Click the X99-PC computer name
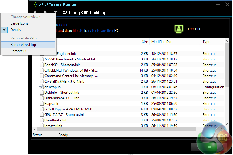 click(x=193, y=29)
